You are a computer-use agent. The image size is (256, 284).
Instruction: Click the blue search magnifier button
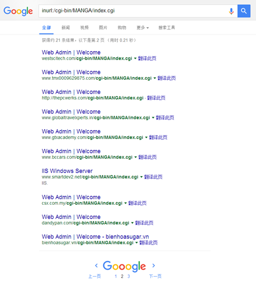coord(244,11)
